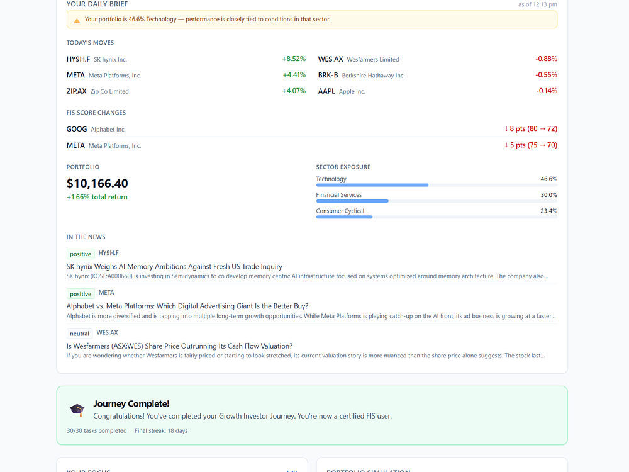629x472 pixels.
Task: Click the Financial Services exposure bar
Action: coord(437,201)
